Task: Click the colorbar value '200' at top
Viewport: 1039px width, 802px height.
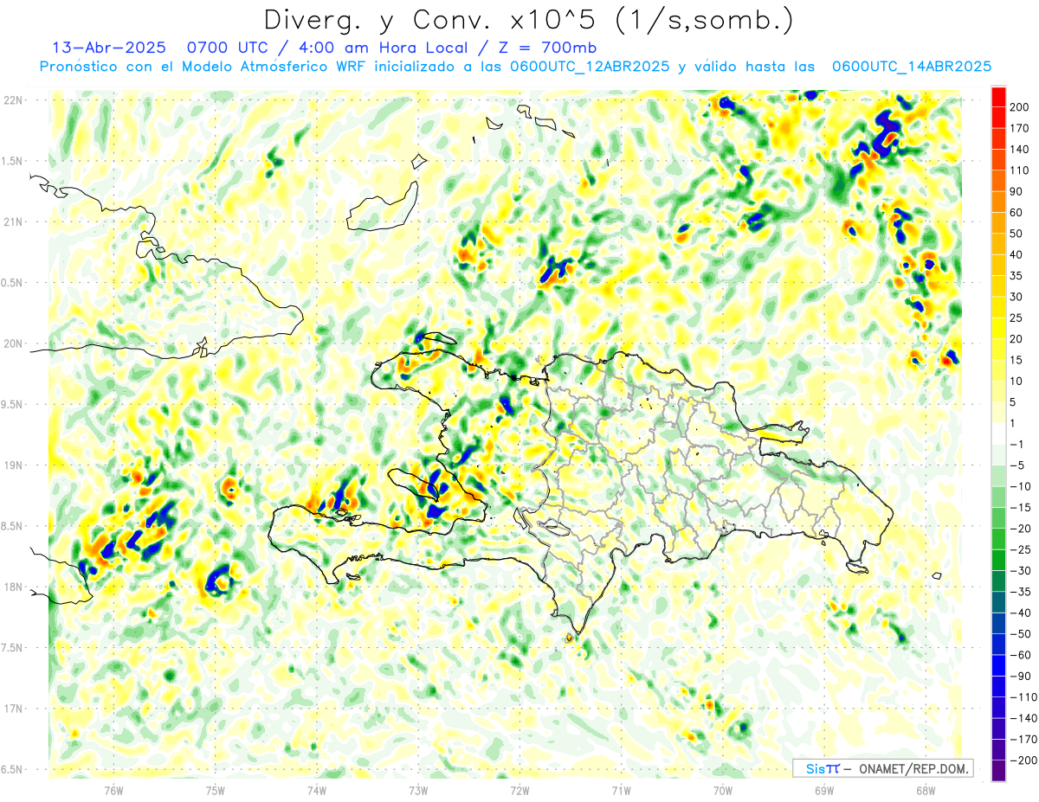Action: coord(1021,107)
